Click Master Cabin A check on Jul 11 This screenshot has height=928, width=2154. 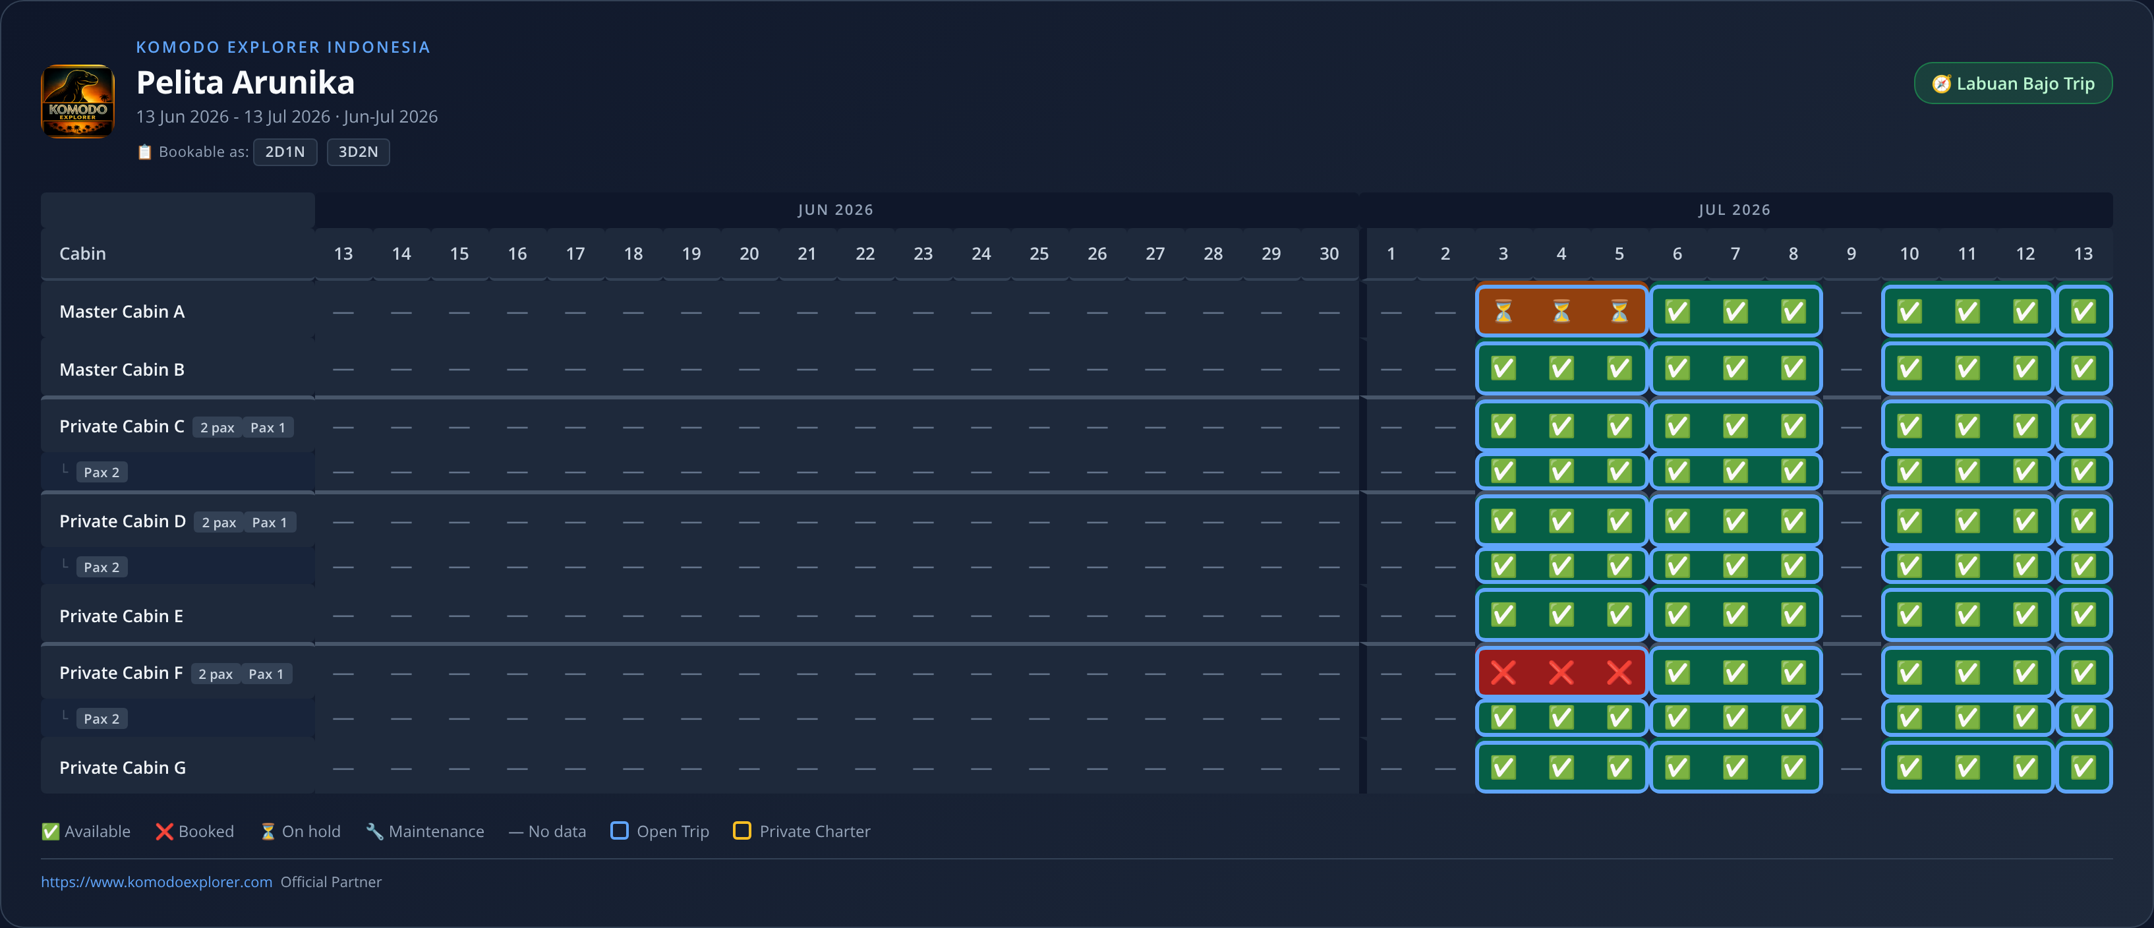click(1967, 312)
